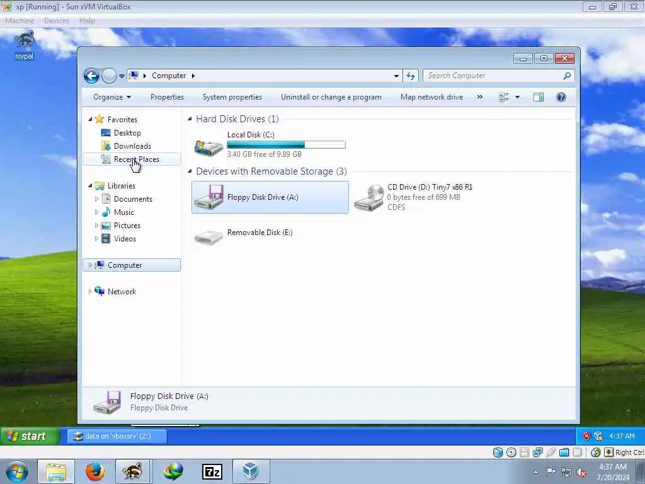Open the recent pages history dropdown arrow

122,76
